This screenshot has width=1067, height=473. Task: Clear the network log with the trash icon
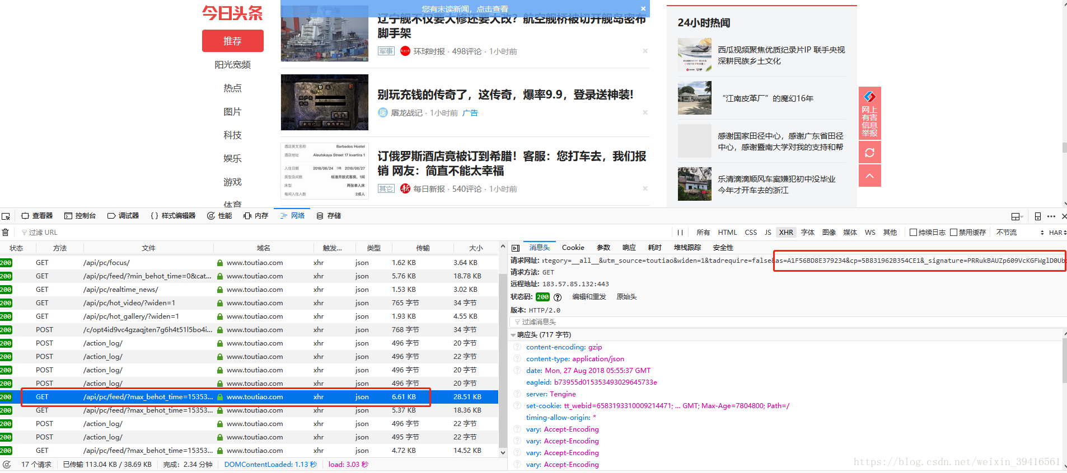point(6,232)
